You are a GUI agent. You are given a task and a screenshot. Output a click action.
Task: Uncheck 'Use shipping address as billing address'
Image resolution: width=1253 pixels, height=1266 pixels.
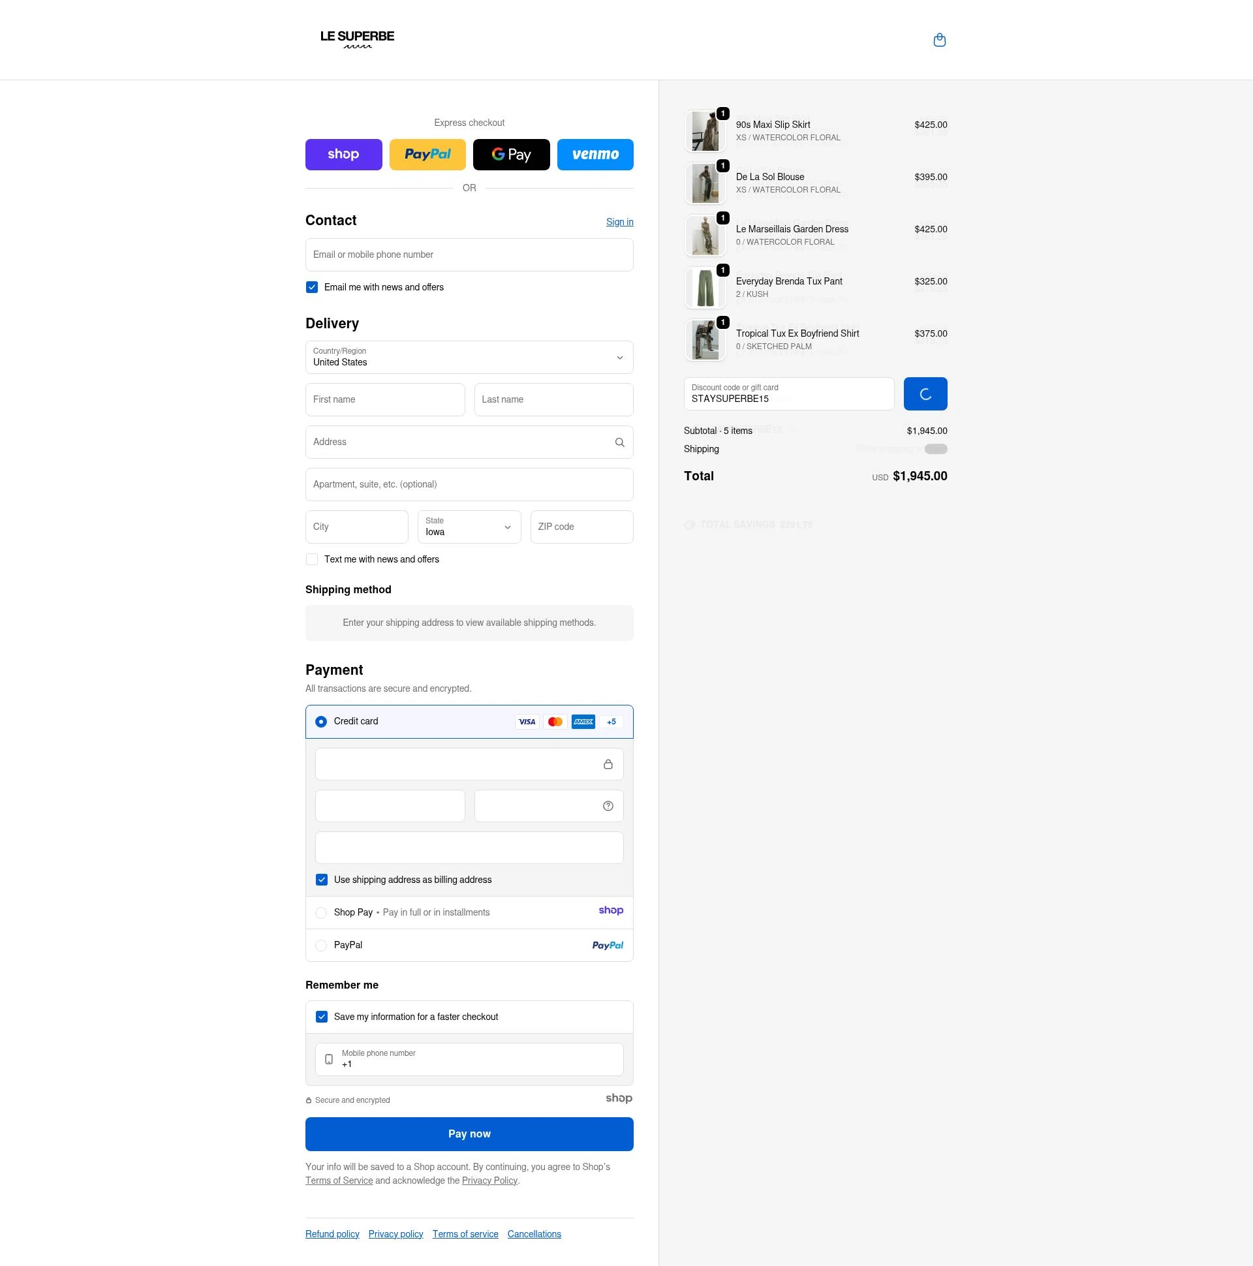(322, 880)
